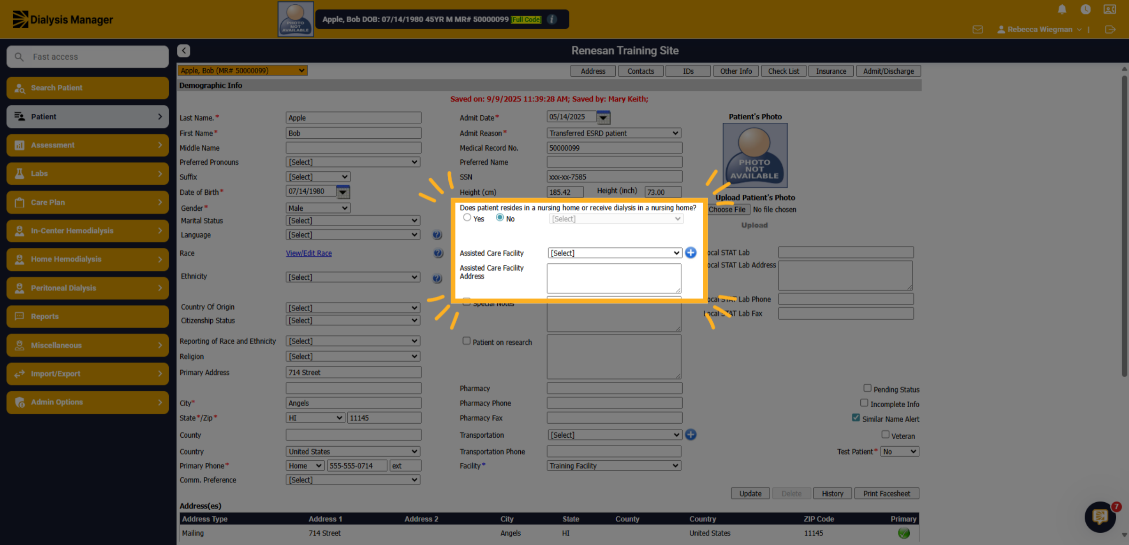The width and height of the screenshot is (1129, 545).
Task: Click the logout icon beside user name
Action: [1110, 30]
